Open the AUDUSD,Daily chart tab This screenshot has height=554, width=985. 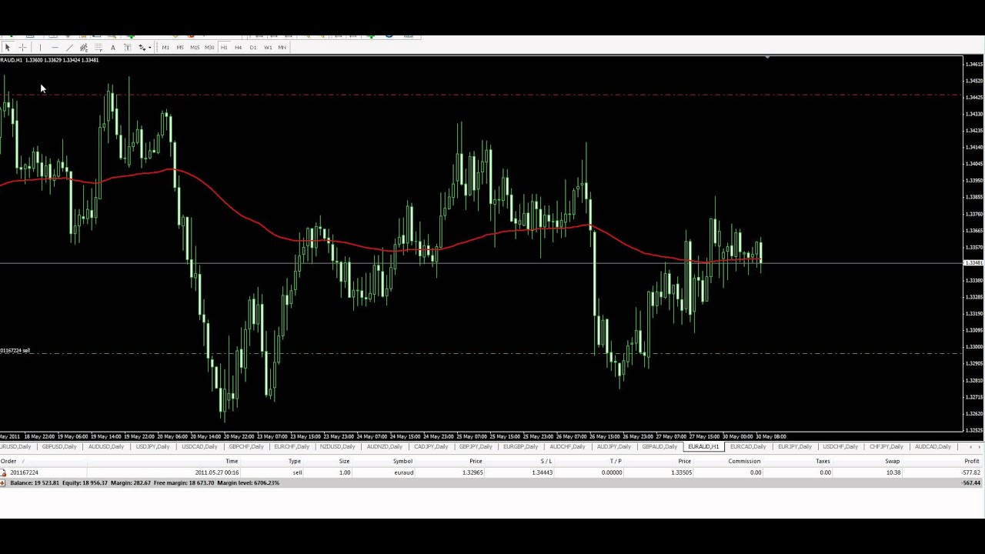(105, 447)
